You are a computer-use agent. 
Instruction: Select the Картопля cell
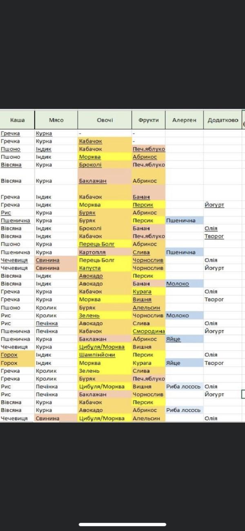click(x=105, y=252)
